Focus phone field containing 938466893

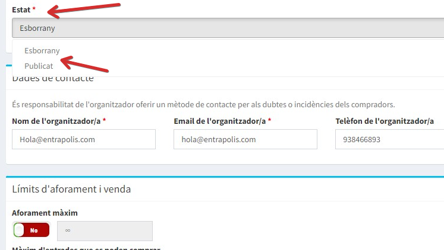390,139
